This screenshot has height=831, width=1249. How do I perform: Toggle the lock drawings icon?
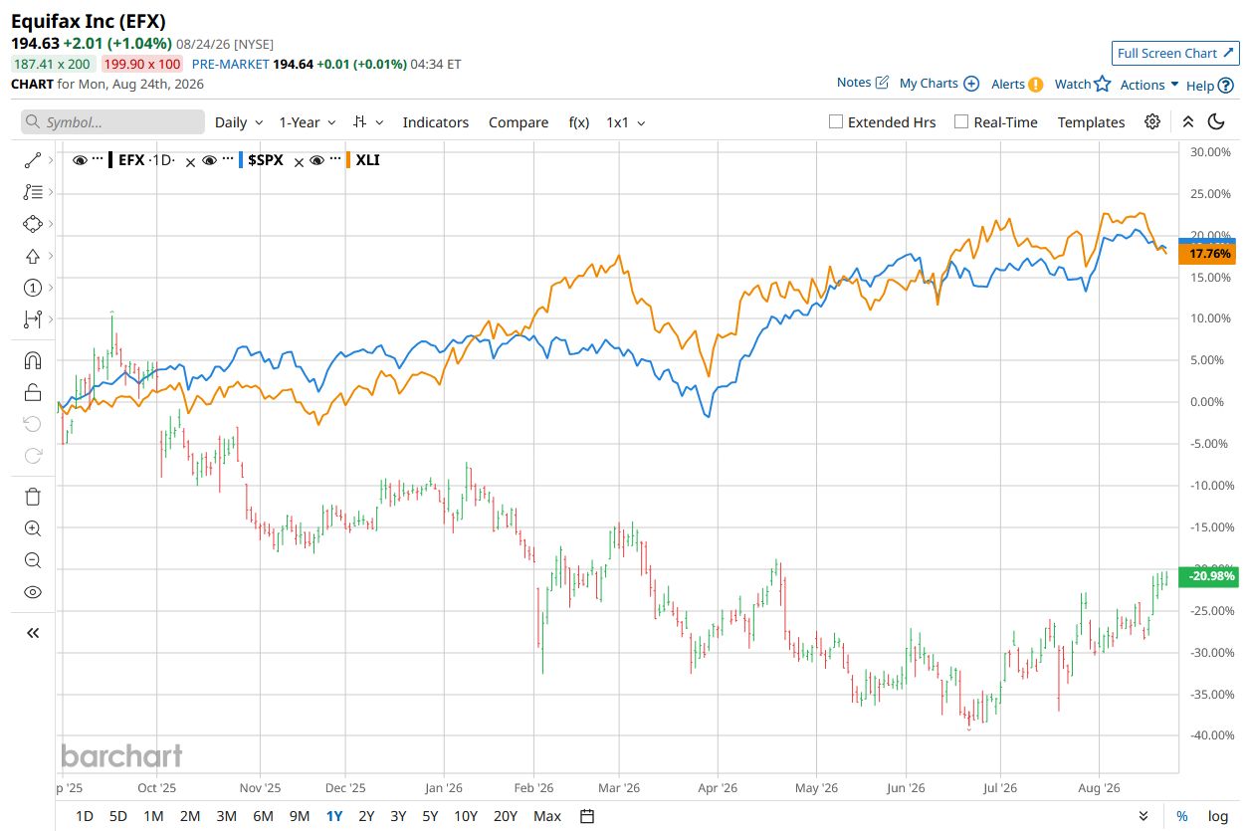(x=32, y=392)
